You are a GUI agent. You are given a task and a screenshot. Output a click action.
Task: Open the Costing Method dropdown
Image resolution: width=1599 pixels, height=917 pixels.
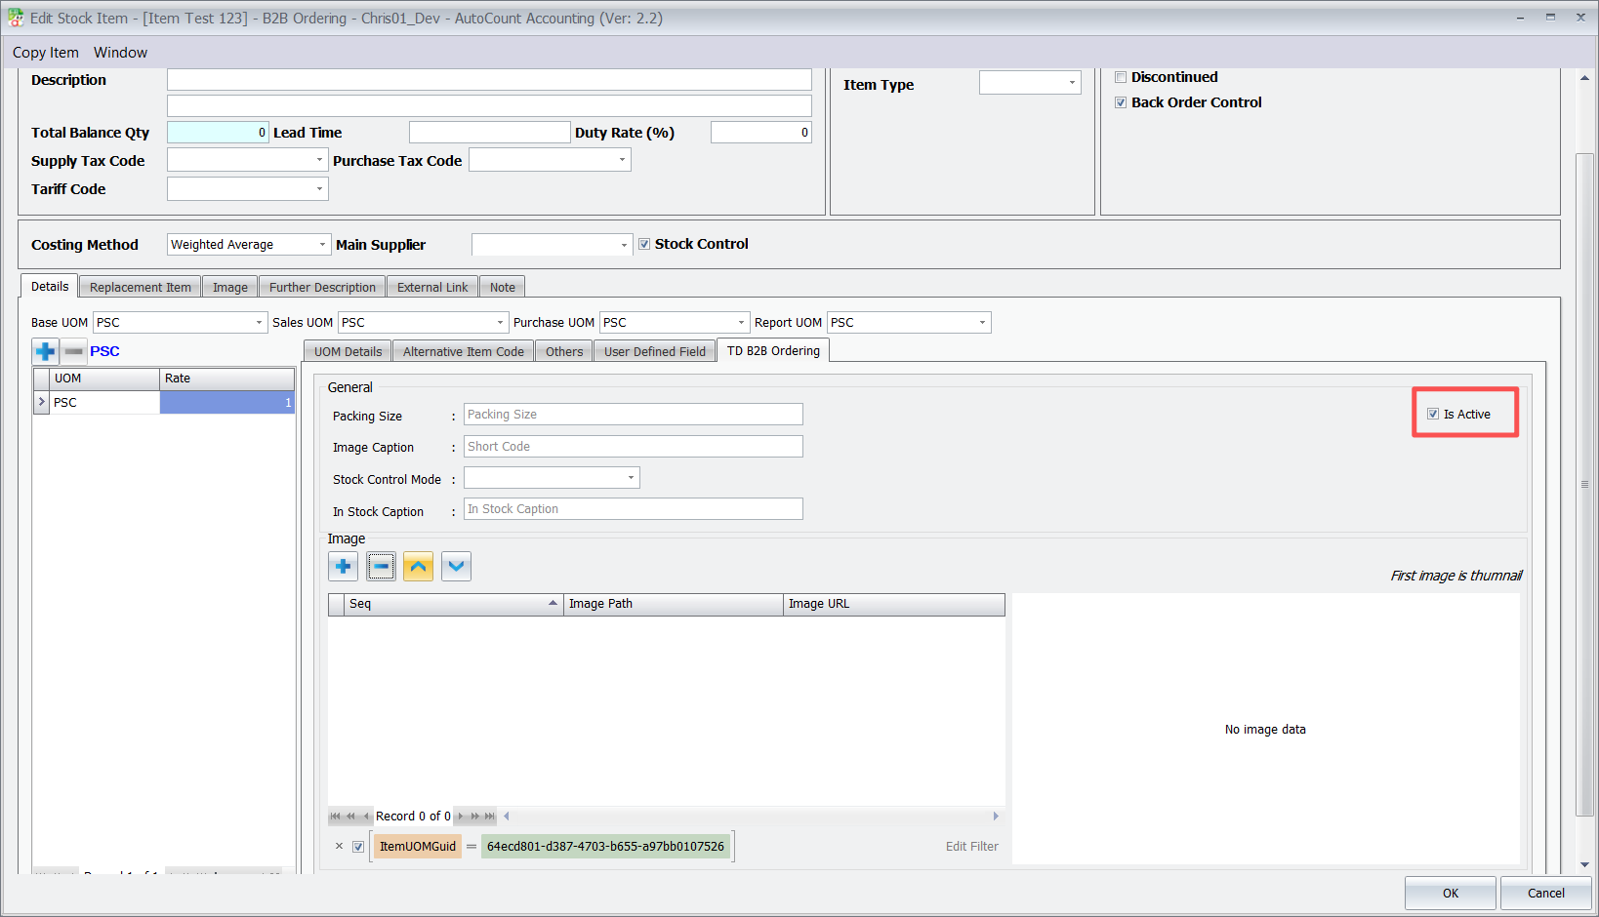(x=322, y=244)
